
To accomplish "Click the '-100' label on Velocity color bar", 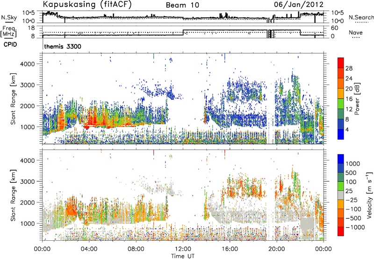I will pyautogui.click(x=353, y=209).
